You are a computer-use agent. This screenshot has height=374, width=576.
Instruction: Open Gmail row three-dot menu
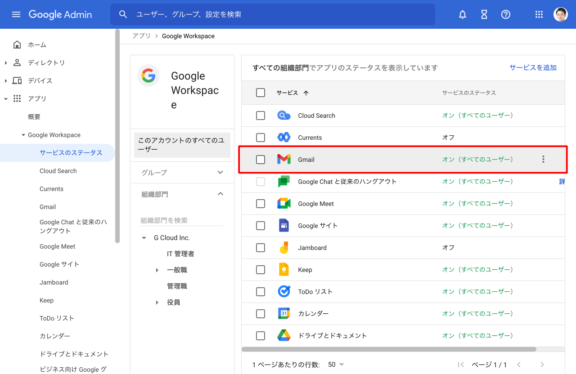pos(543,159)
